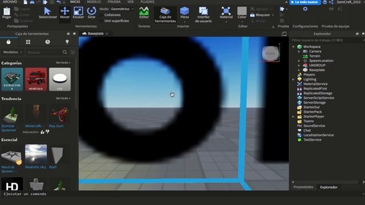Open the toolbox creations lightbulb tab
The width and height of the screenshot is (365, 205).
point(67,42)
